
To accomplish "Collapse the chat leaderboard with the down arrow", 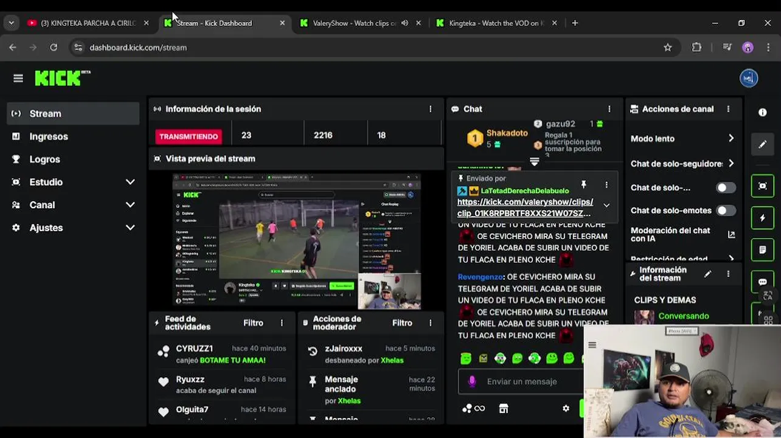I will [534, 162].
